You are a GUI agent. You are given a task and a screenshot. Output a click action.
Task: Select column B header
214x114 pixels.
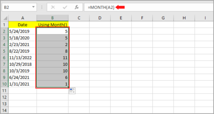(x=53, y=18)
